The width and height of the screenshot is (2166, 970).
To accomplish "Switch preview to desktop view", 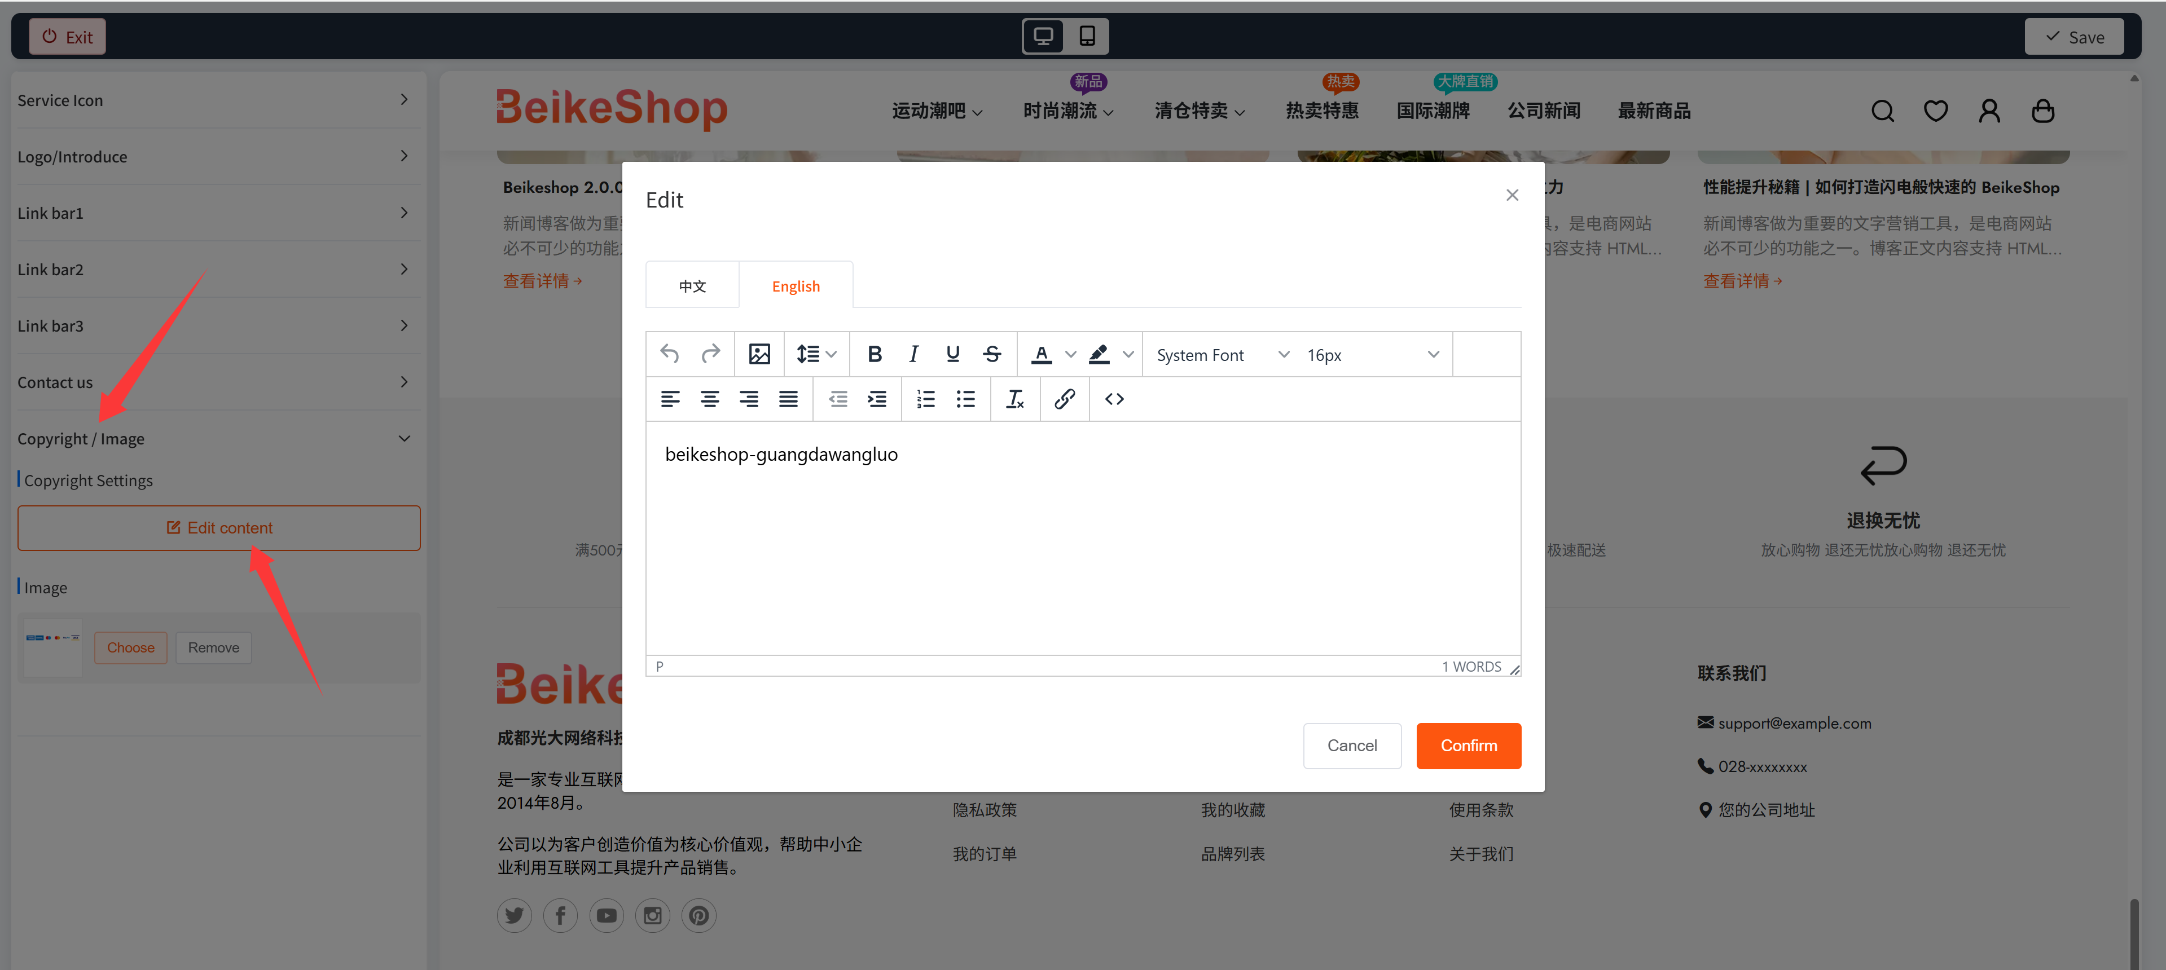I will click(1043, 36).
